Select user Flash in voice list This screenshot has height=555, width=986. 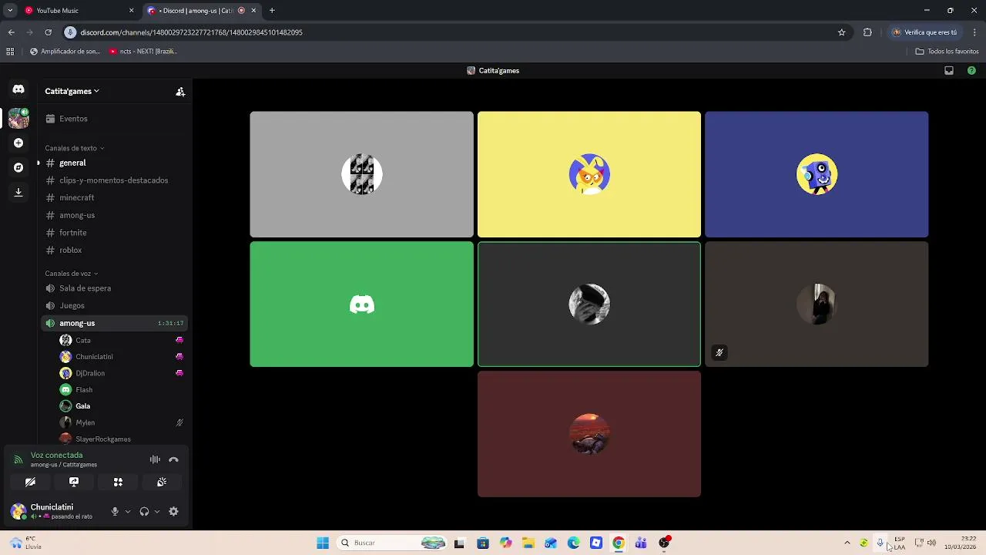pos(122,390)
